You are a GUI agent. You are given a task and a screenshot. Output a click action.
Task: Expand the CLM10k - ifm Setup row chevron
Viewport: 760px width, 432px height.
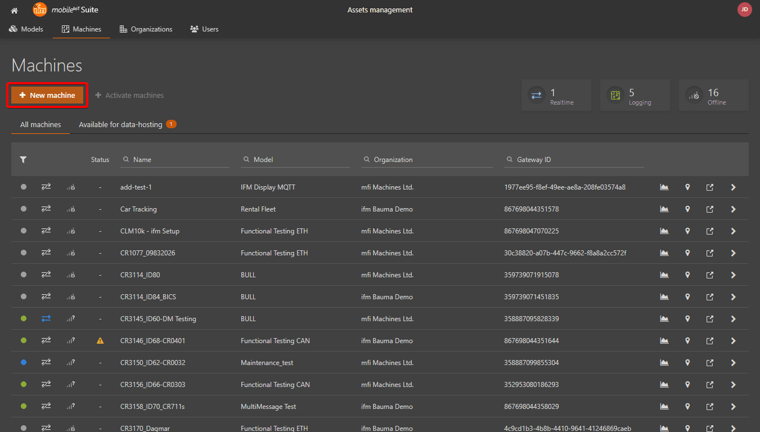(733, 231)
